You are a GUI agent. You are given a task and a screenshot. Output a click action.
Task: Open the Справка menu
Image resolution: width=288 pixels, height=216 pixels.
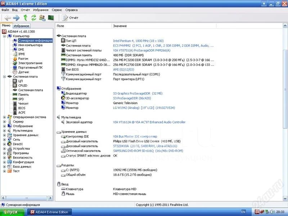[x=71, y=10]
